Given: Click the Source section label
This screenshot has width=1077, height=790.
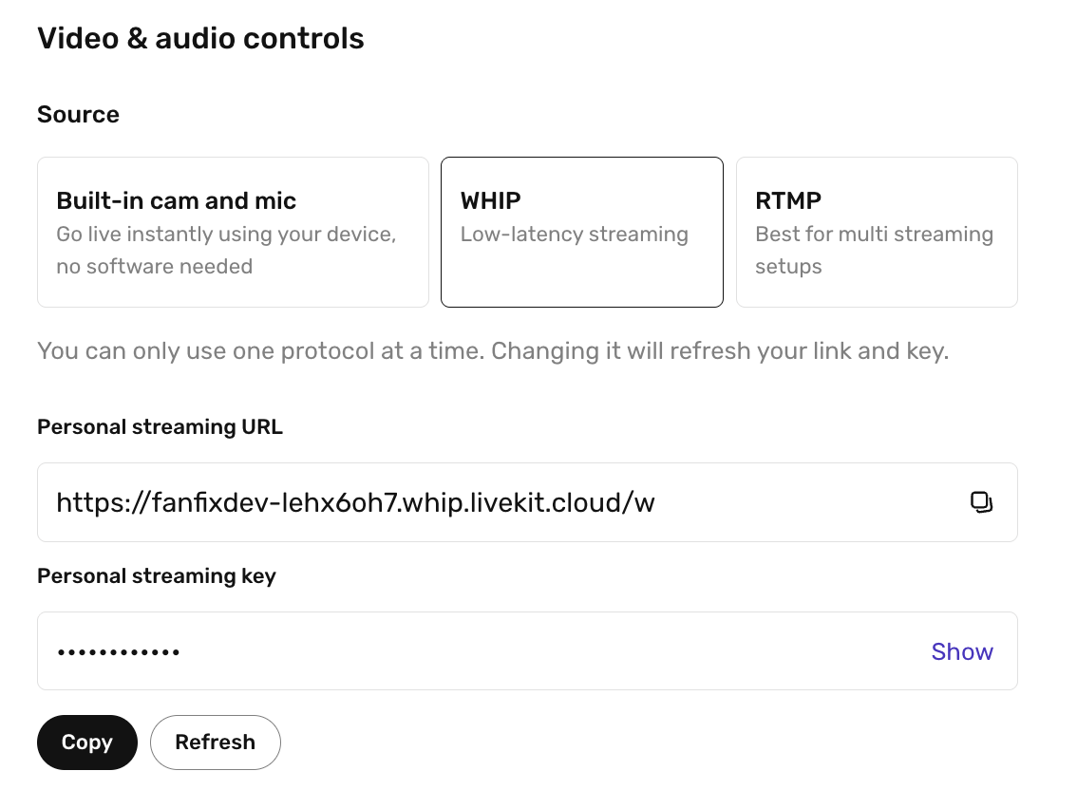Looking at the screenshot, I should tap(78, 115).
